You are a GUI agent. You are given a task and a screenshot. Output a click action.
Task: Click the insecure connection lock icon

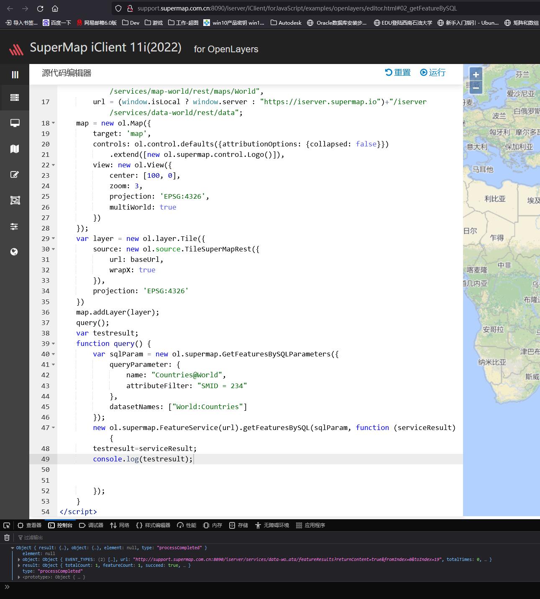point(130,8)
